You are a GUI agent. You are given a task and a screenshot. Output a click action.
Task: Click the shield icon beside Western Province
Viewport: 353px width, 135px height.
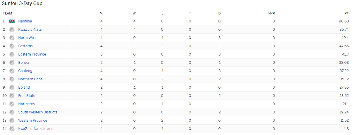point(12,121)
